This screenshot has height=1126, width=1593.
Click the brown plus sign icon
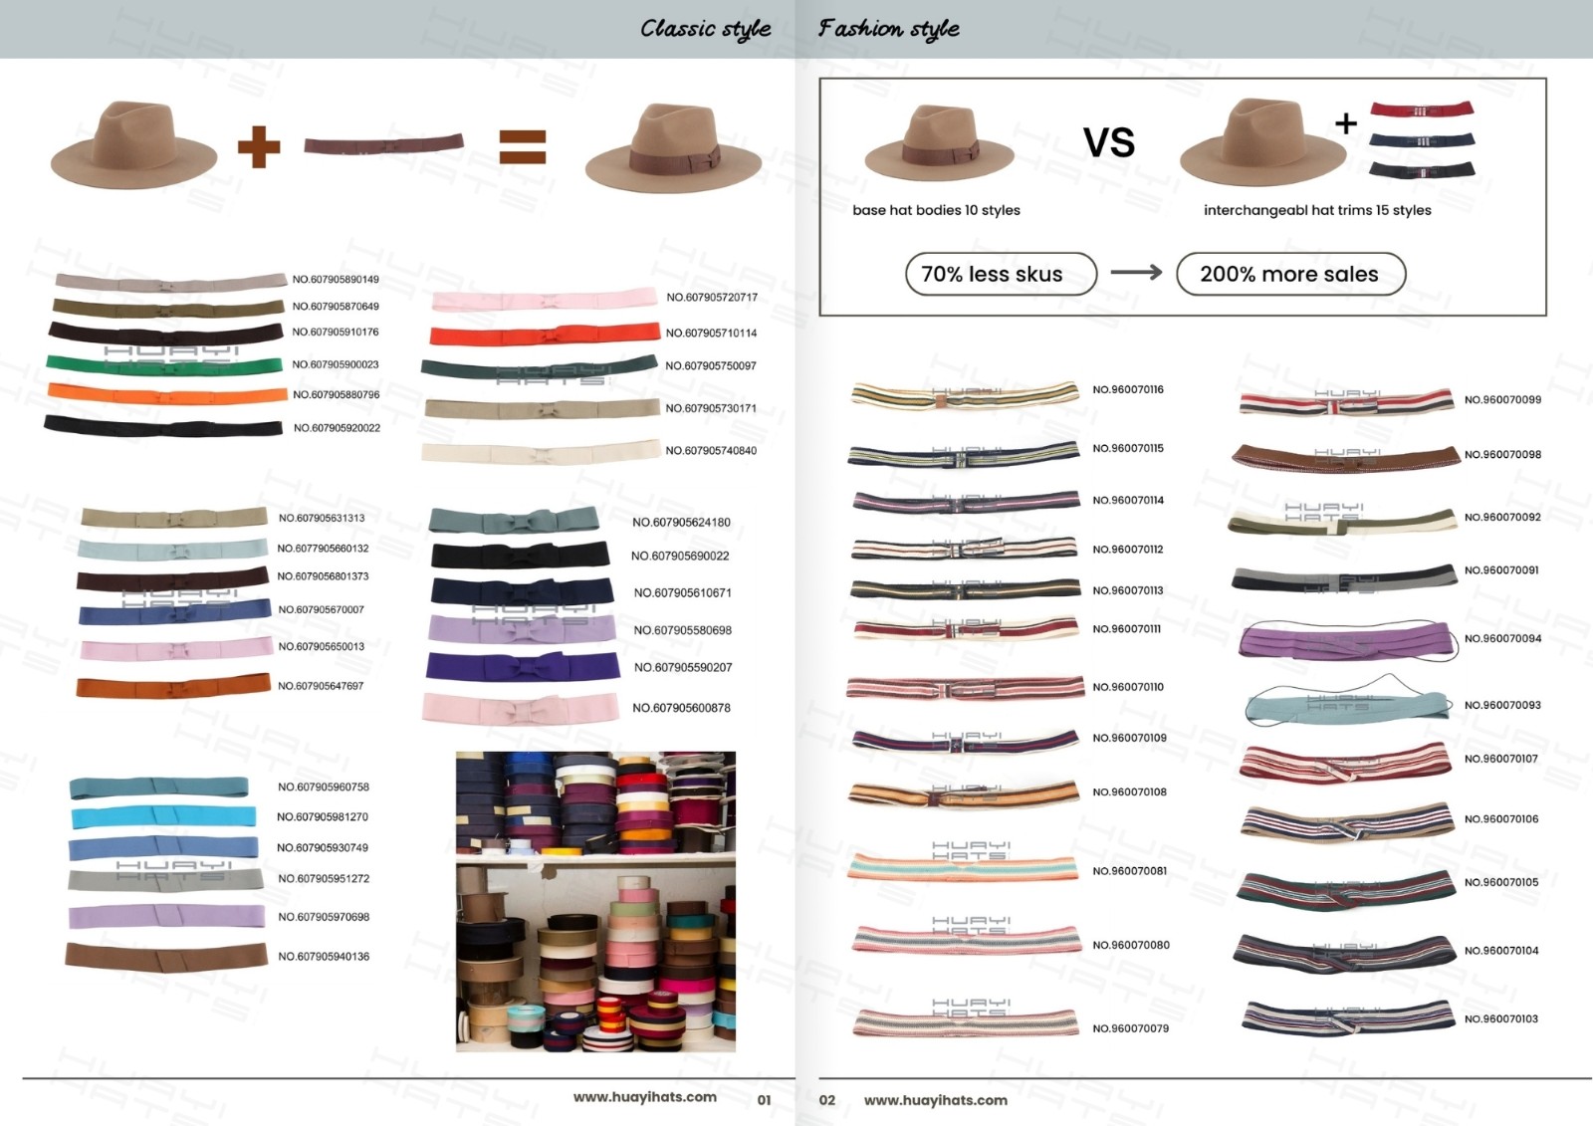(259, 146)
